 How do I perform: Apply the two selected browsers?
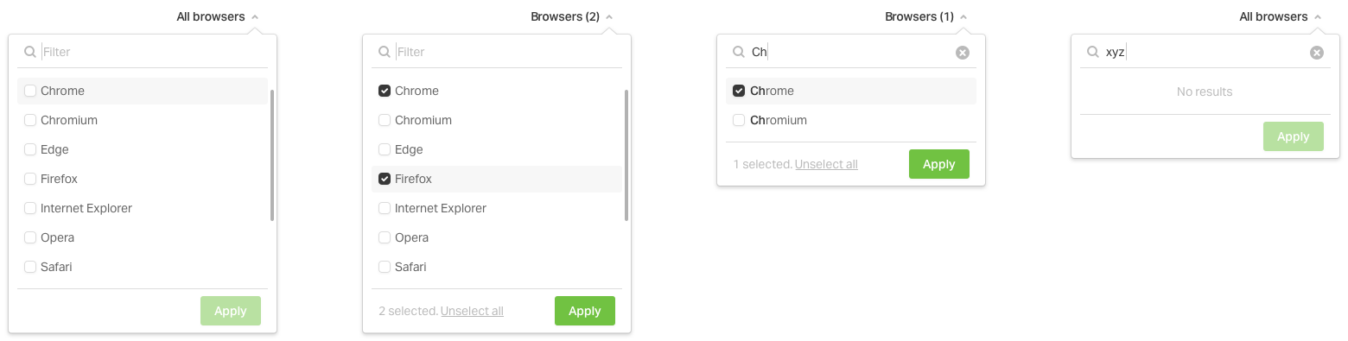click(585, 311)
